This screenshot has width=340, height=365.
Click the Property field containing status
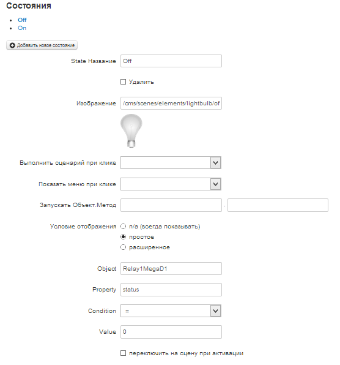pos(171,290)
